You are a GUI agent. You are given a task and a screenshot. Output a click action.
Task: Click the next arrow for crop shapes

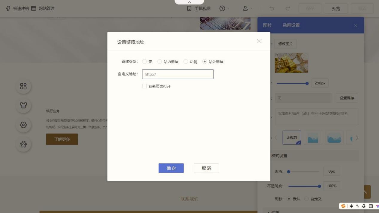click(357, 138)
